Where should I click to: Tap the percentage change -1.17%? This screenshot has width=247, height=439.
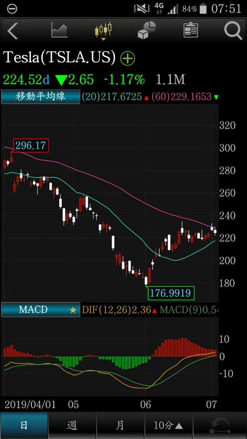124,80
